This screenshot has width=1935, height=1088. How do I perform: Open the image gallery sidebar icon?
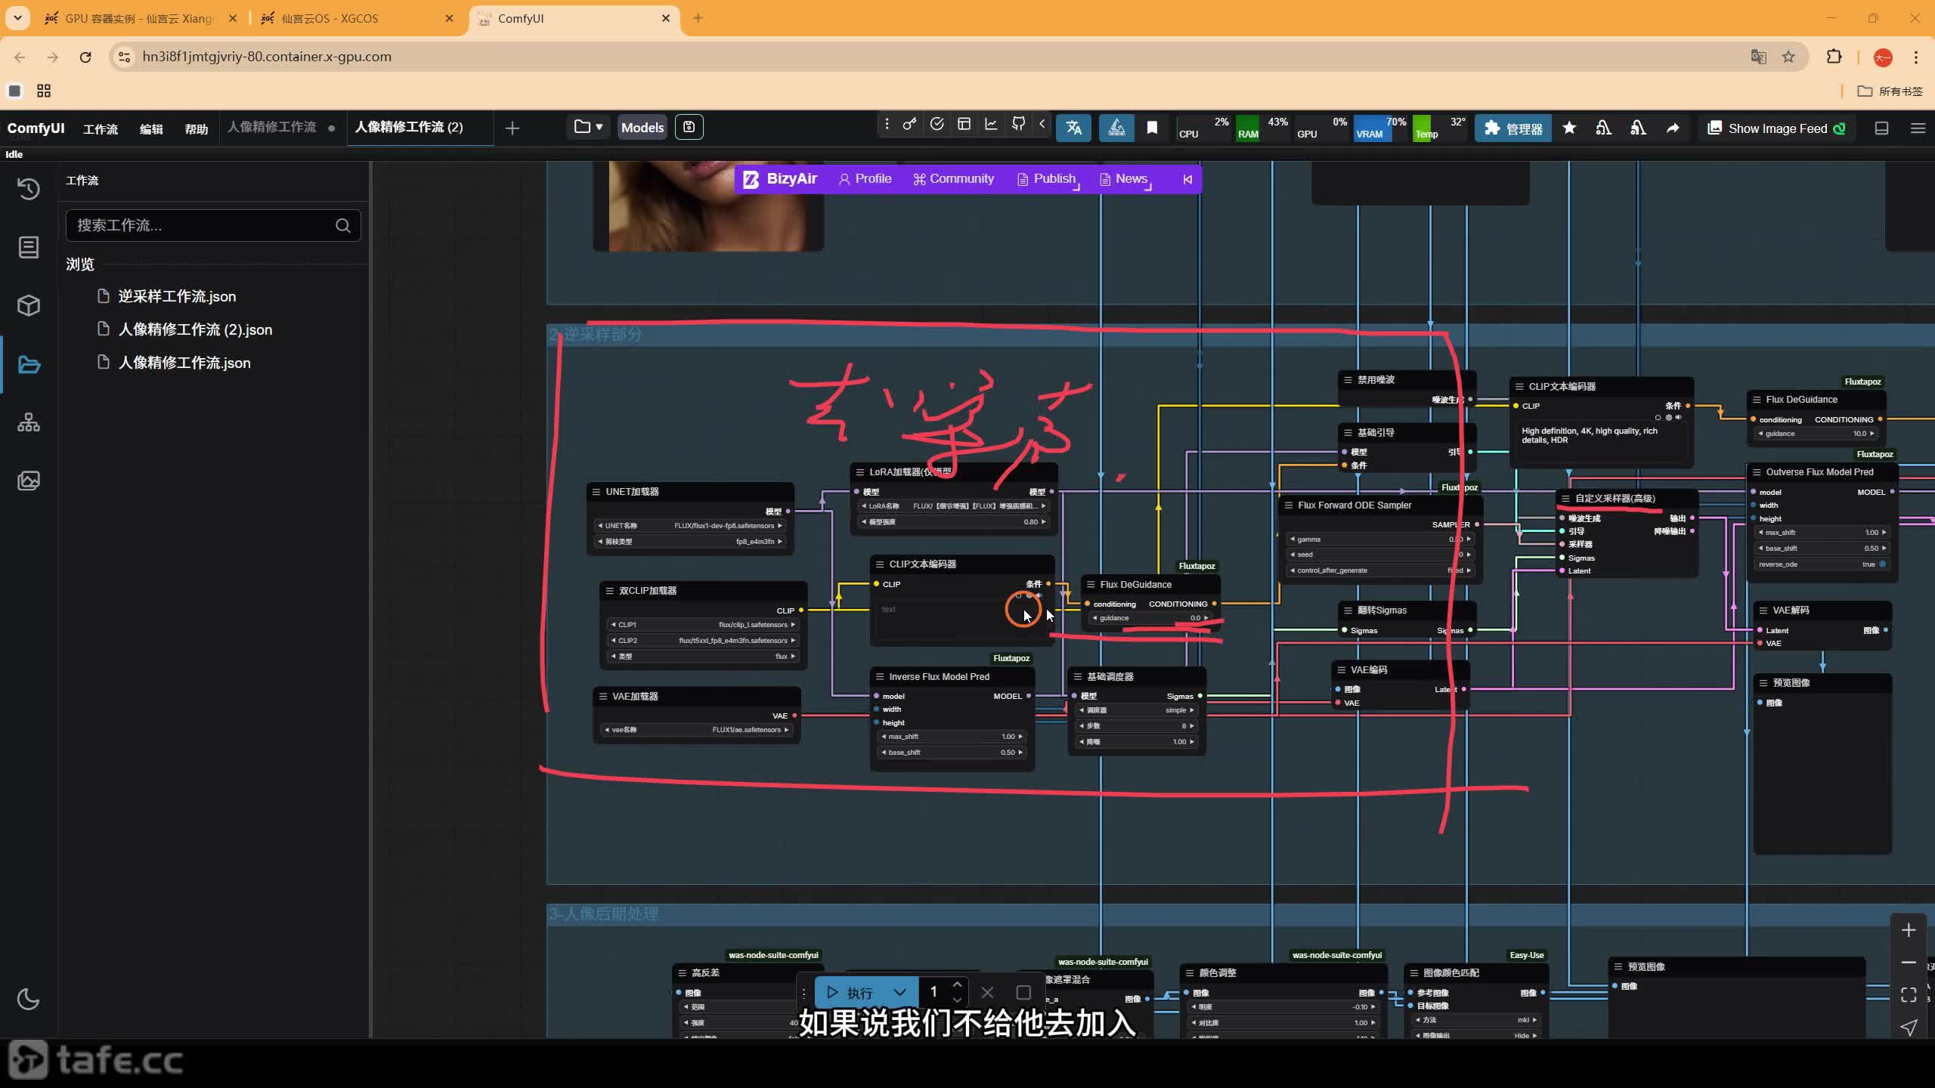point(29,481)
